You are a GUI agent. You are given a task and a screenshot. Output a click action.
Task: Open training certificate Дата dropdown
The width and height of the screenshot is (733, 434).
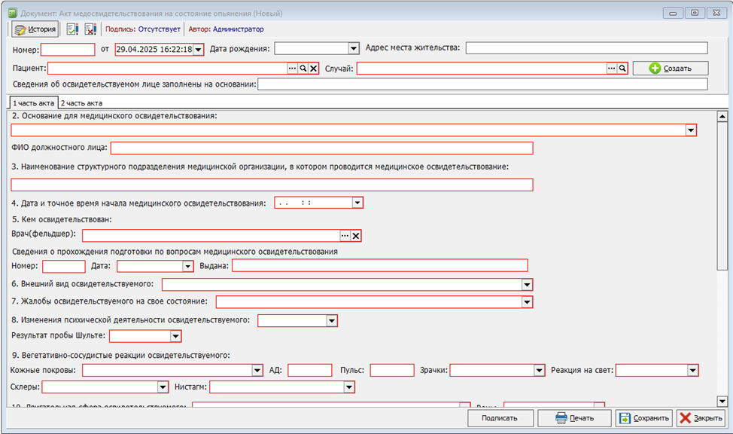188,267
